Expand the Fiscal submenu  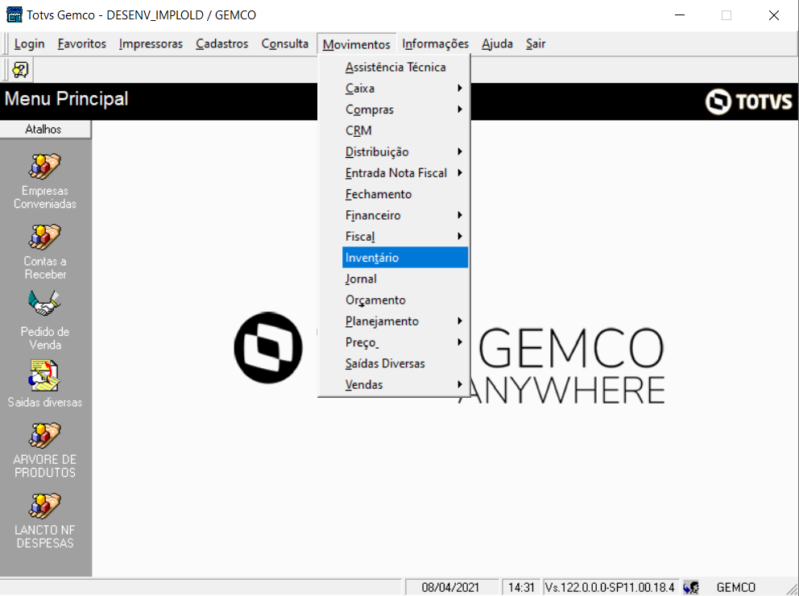pyautogui.click(x=405, y=236)
